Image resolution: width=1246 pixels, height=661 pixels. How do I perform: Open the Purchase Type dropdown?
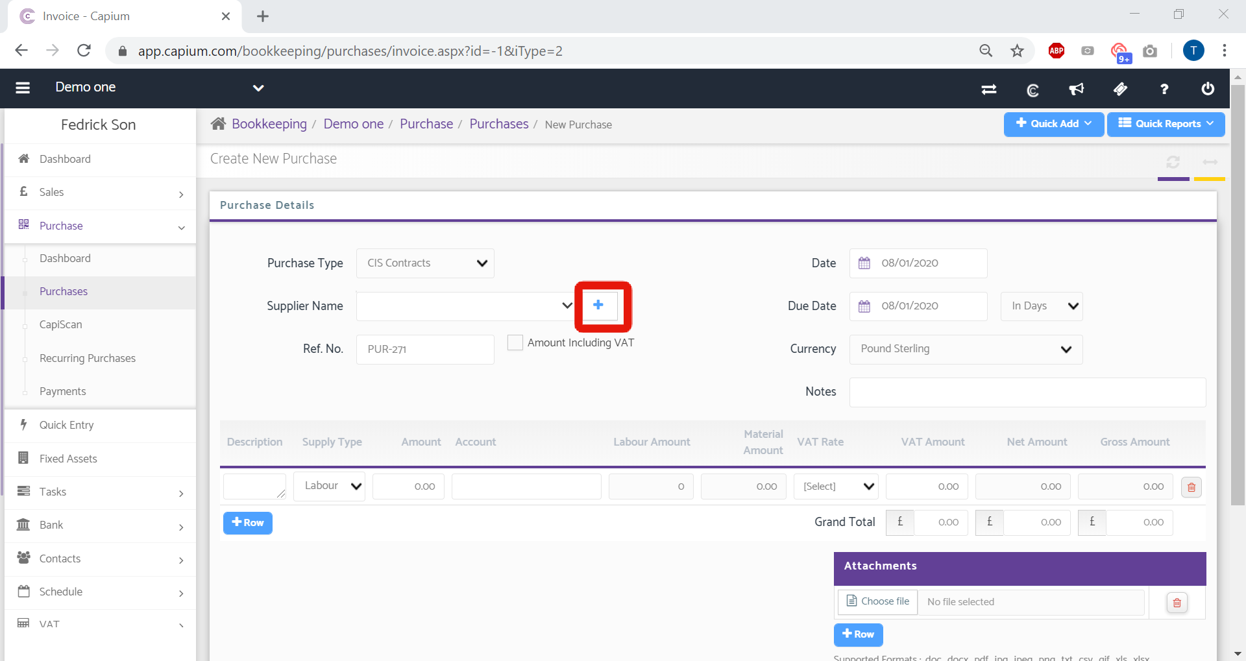click(425, 263)
